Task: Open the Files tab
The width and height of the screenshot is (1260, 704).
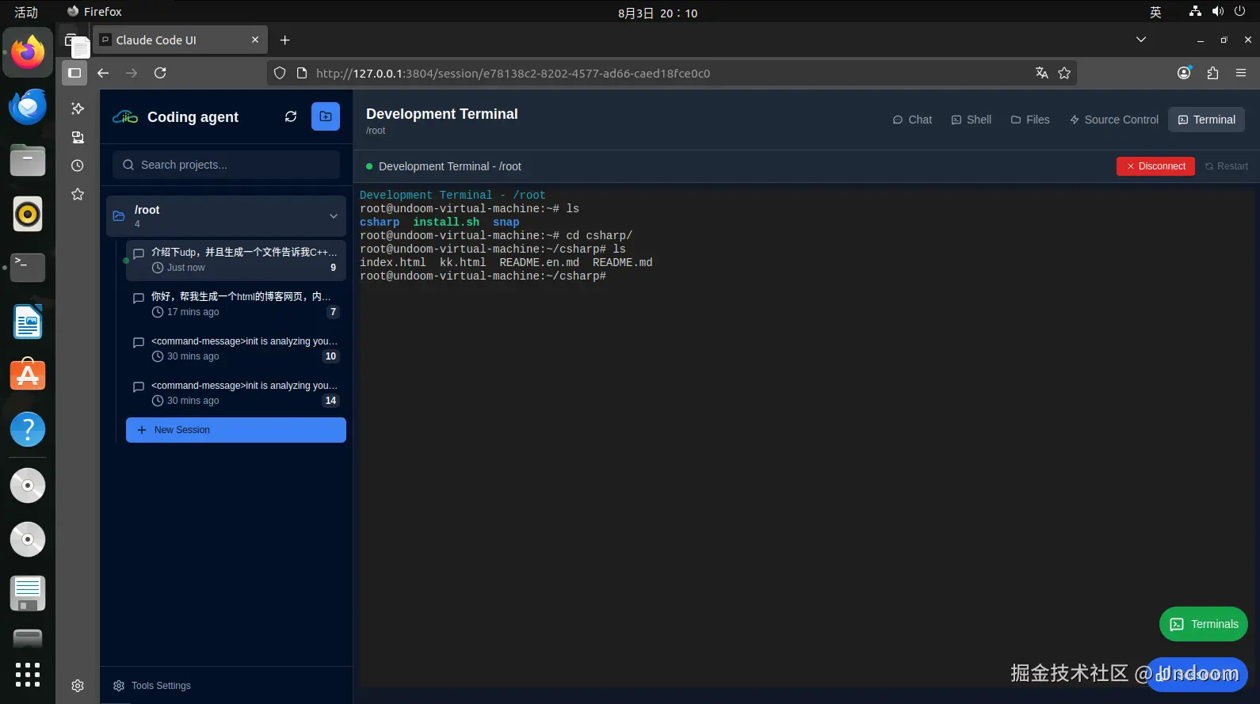Action: pyautogui.click(x=1030, y=120)
